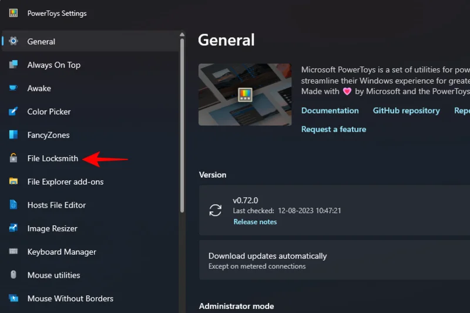Click the sidebar scrollbar up arrow

click(x=182, y=35)
